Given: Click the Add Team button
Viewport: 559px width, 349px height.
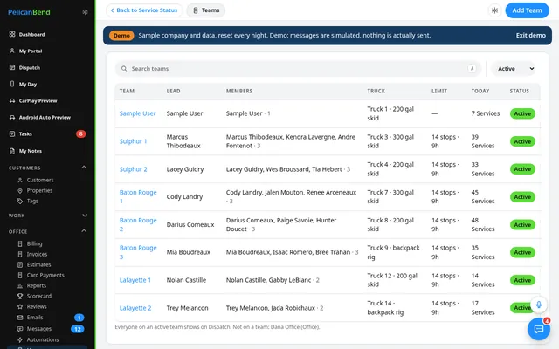Looking at the screenshot, I should pos(527,10).
